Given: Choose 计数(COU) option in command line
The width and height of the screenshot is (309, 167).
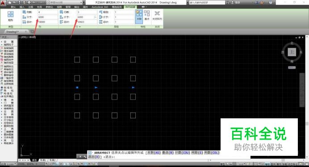Looking at the screenshot, I should coord(183,153).
